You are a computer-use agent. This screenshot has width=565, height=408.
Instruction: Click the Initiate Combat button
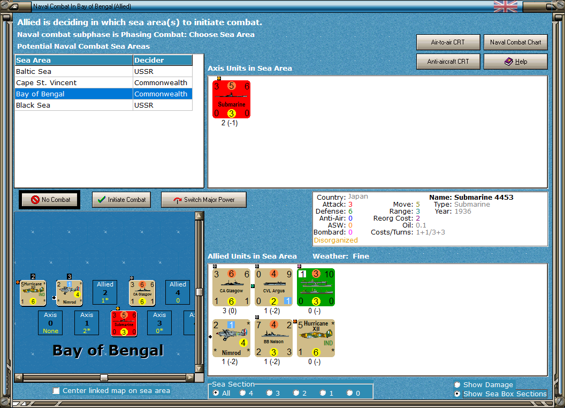click(x=121, y=200)
